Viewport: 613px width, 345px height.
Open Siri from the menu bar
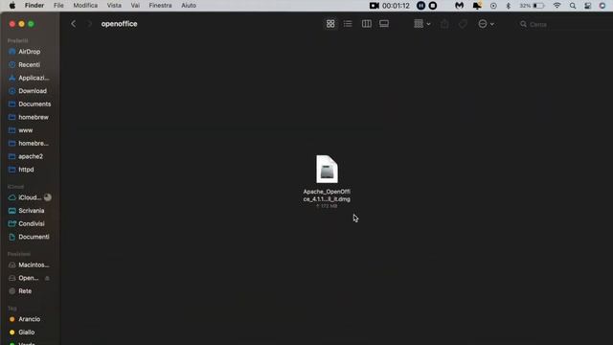[602, 6]
